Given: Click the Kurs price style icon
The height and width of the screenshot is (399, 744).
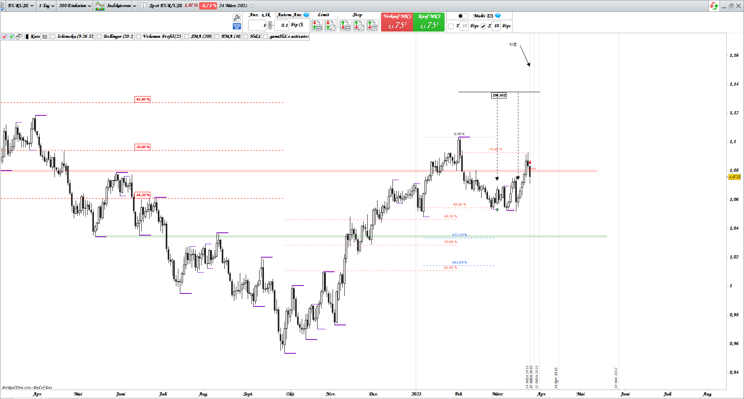Looking at the screenshot, I should coord(27,37).
